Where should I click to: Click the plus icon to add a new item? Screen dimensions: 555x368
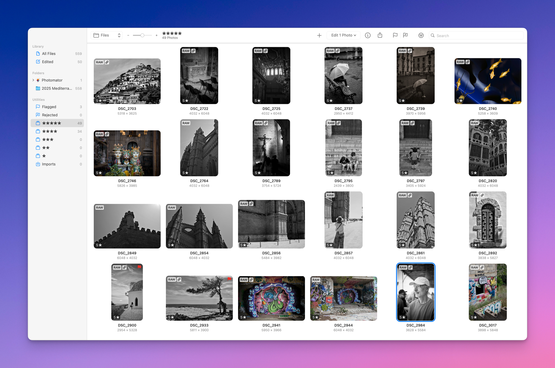click(319, 35)
